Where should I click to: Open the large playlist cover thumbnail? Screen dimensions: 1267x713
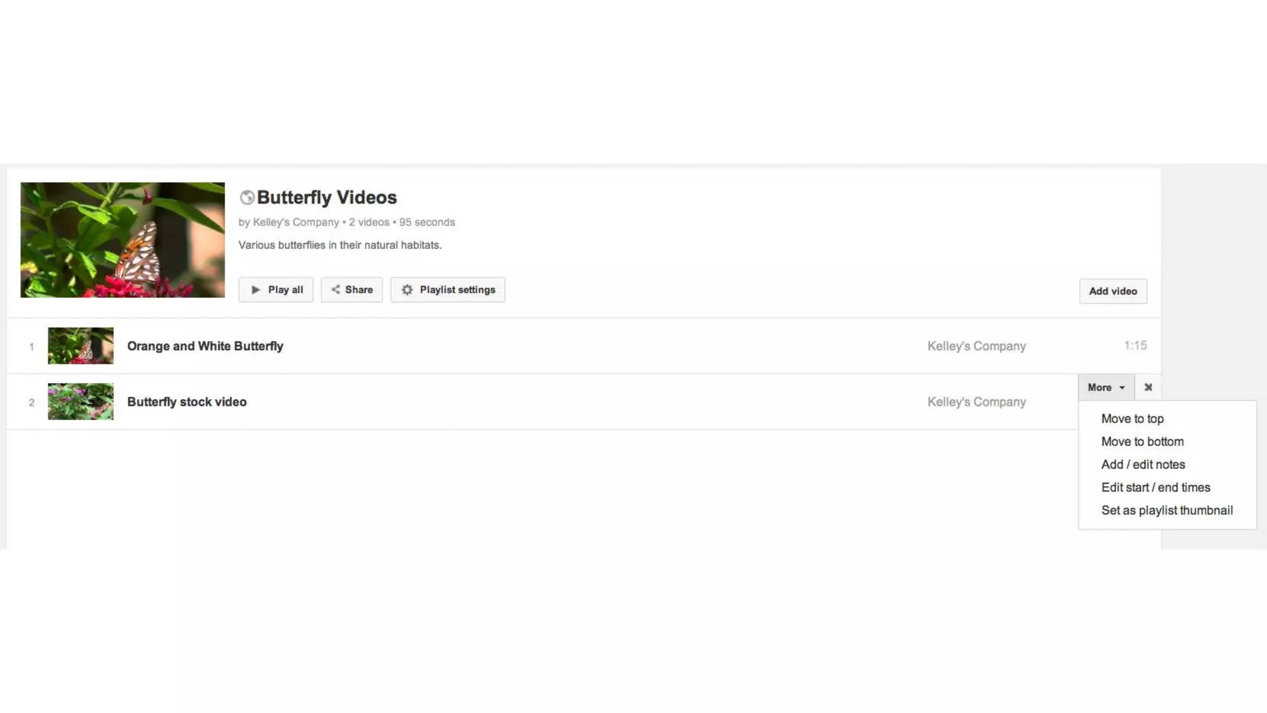(122, 240)
